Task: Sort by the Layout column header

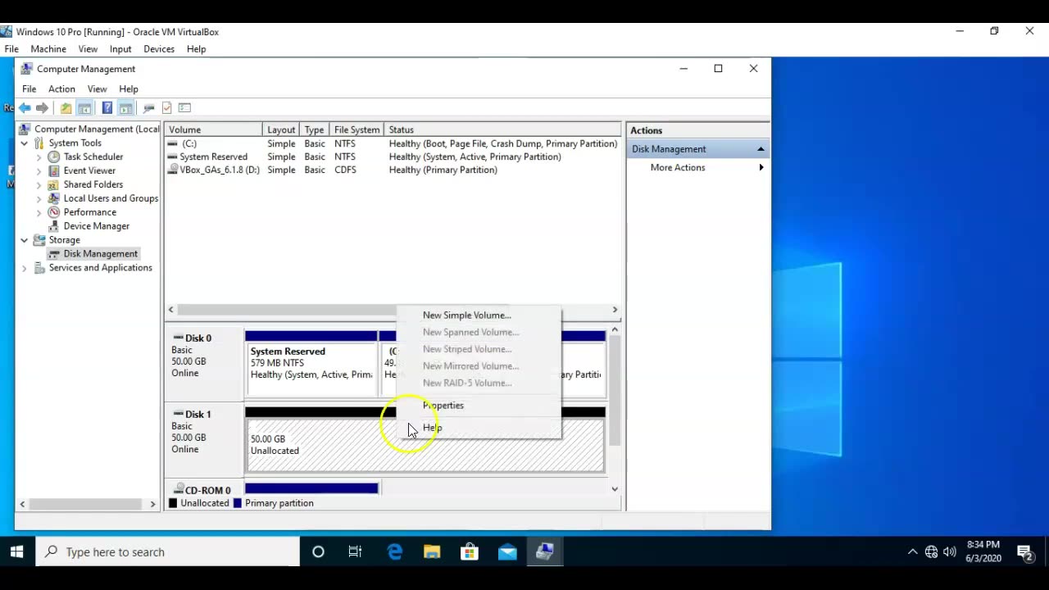Action: [281, 129]
